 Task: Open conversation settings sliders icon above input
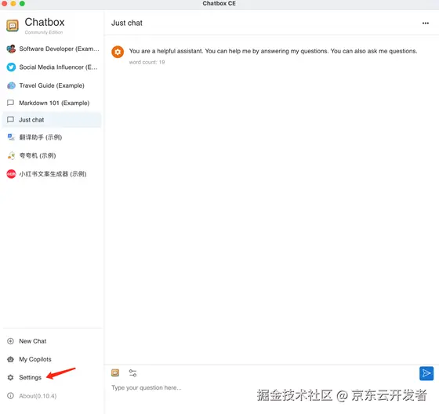132,373
